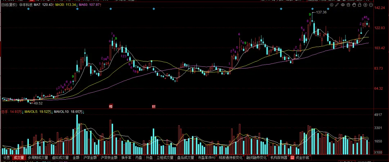Click the 83.73 price axis value
The width and height of the screenshot is (389, 162).
click(379, 68)
